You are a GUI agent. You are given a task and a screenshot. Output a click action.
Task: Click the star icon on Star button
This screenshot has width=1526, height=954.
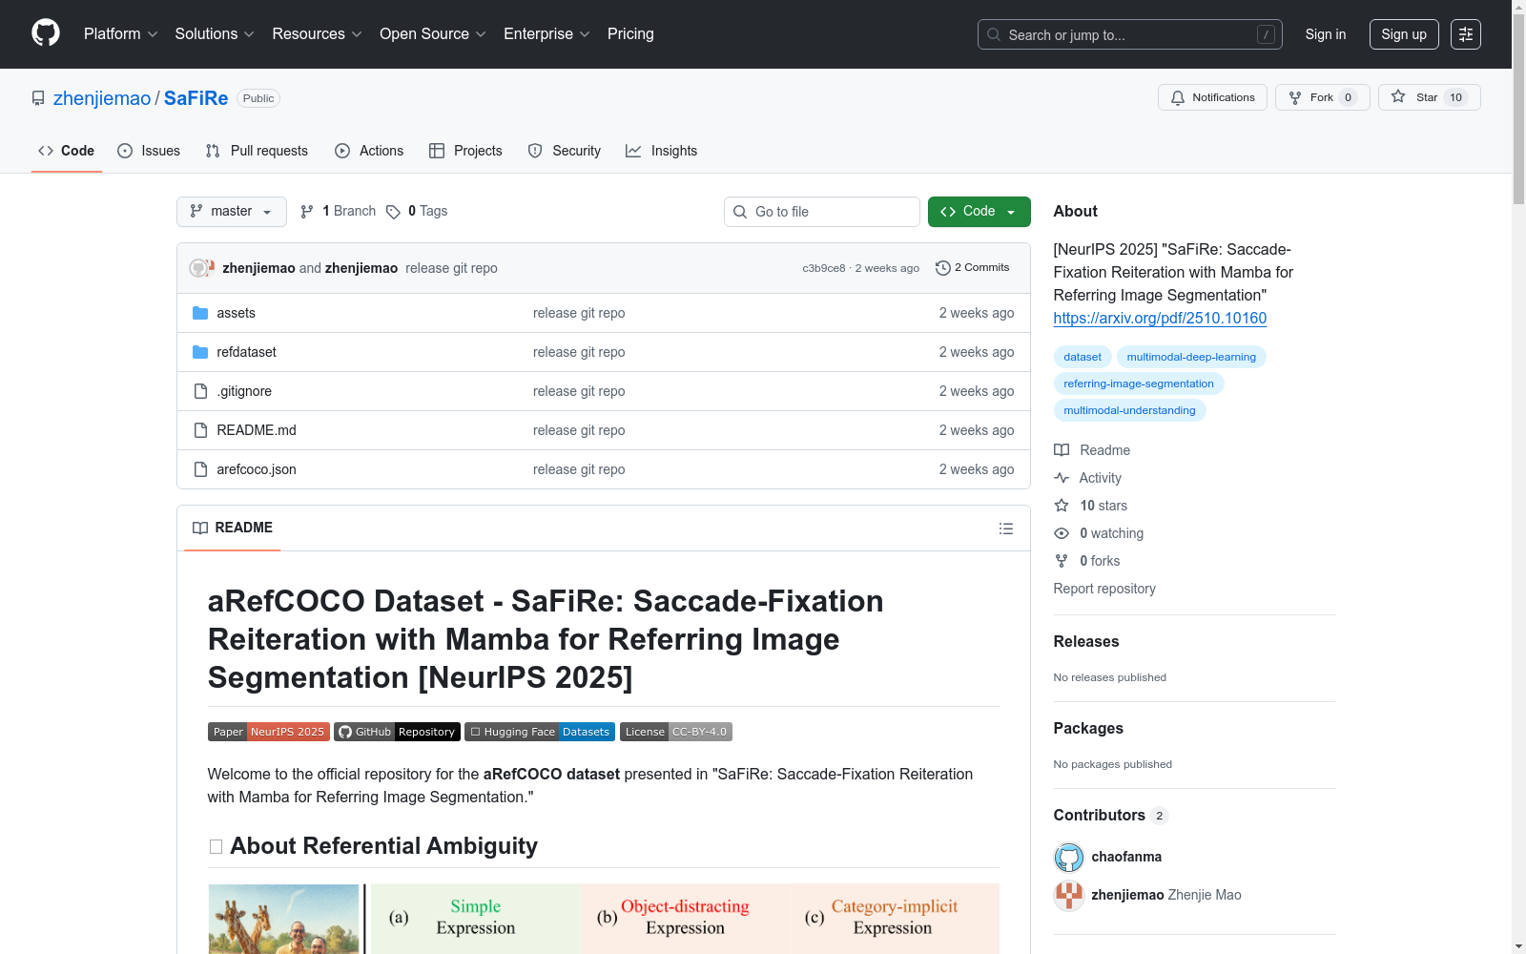[1398, 96]
